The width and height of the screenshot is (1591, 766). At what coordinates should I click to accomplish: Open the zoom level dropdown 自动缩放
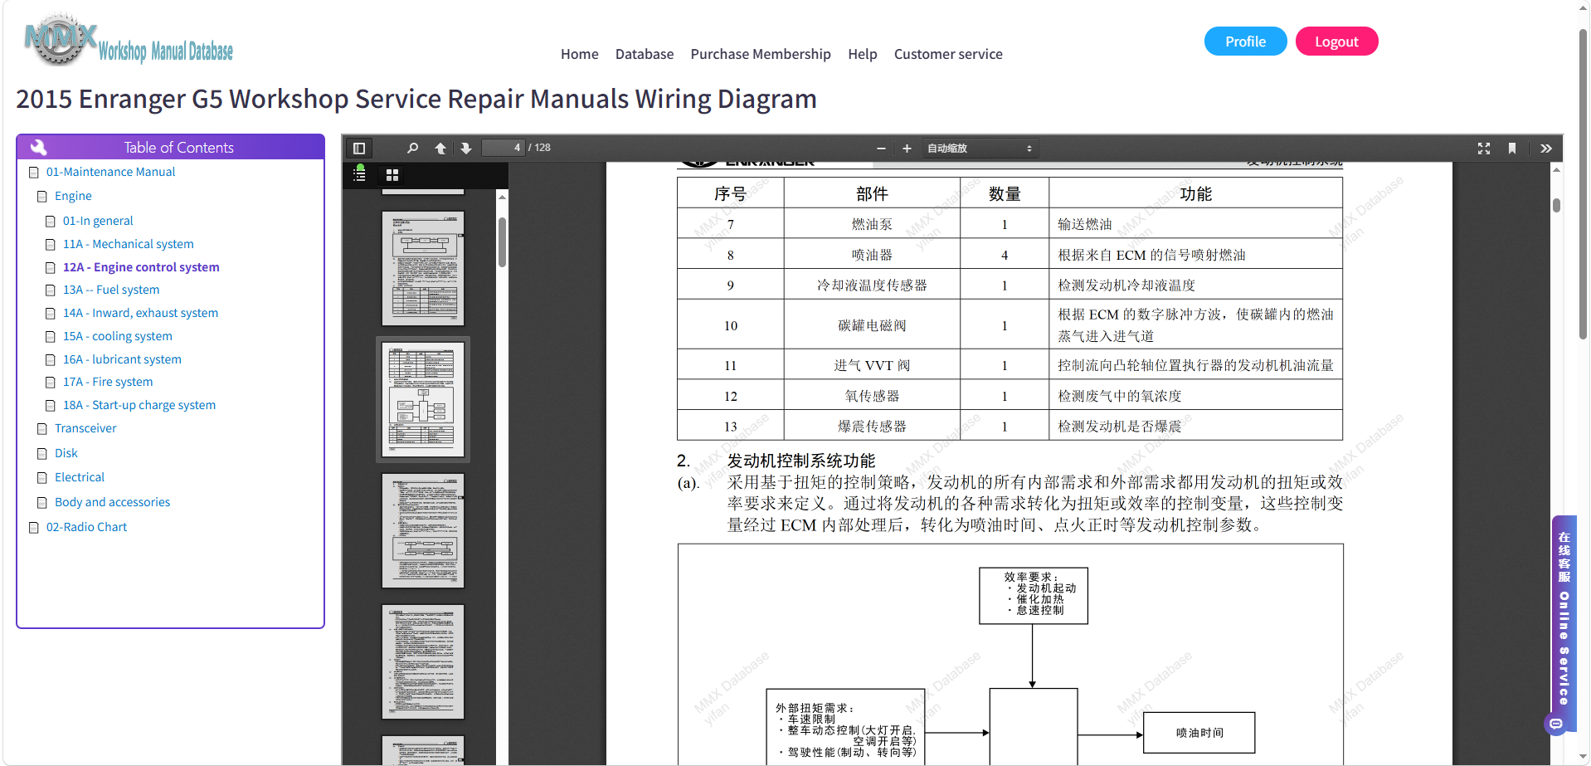coord(980,148)
